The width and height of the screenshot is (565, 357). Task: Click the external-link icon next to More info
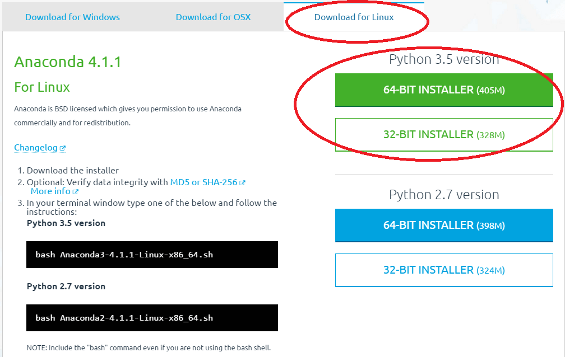[x=76, y=191]
